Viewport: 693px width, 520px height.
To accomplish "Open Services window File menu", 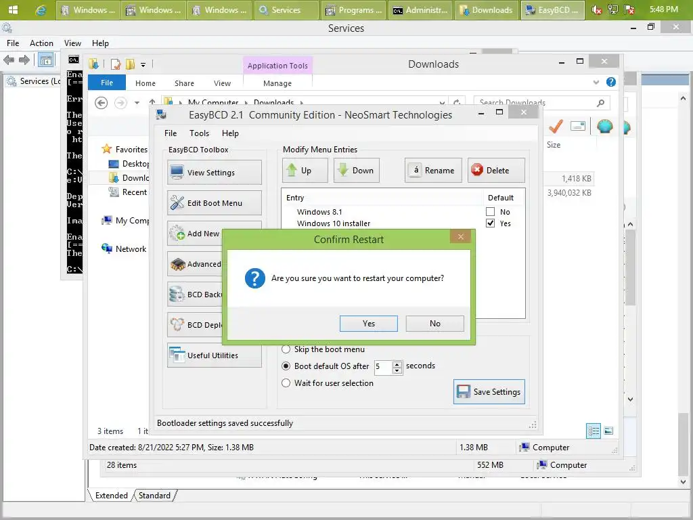I will click(x=13, y=43).
